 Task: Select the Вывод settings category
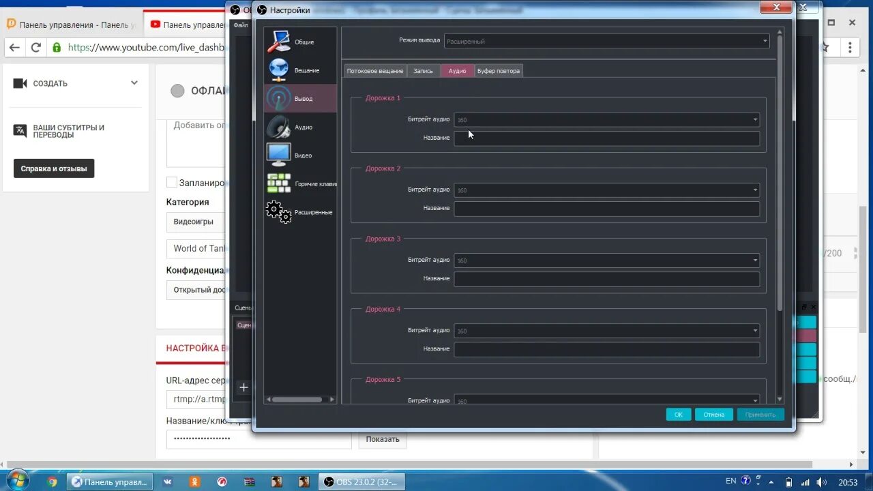300,99
